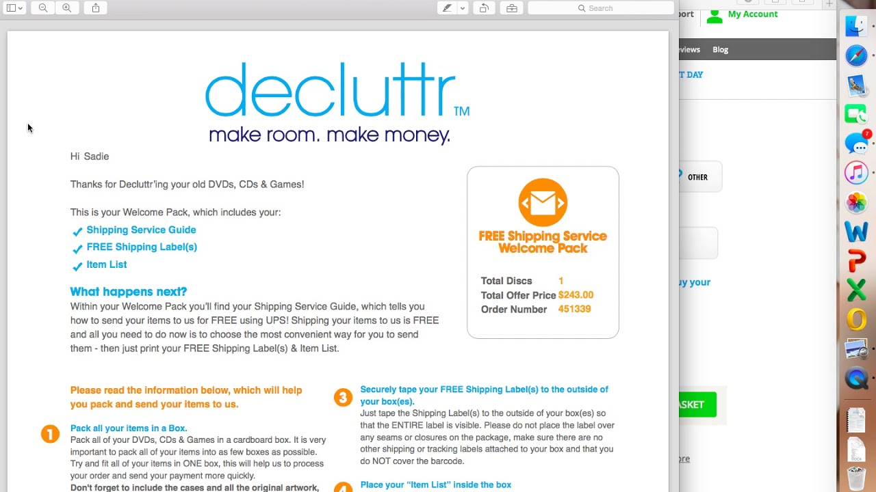876x492 pixels.
Task: Open My Account in the browser window
Action: [x=753, y=14]
